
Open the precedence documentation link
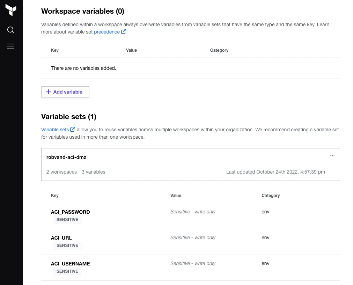107,32
